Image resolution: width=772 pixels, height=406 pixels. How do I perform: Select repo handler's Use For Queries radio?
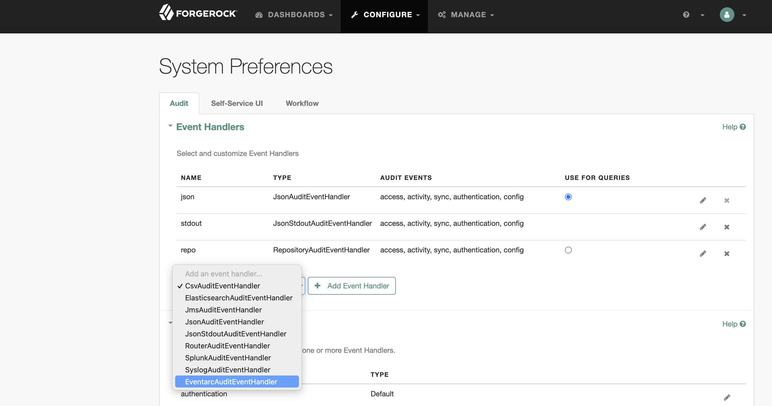tap(568, 250)
